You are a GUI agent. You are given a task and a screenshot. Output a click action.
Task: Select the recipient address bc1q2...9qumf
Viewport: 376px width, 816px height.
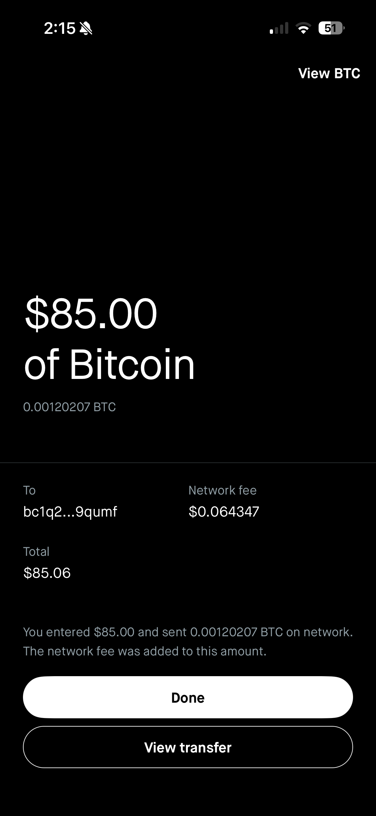point(70,511)
